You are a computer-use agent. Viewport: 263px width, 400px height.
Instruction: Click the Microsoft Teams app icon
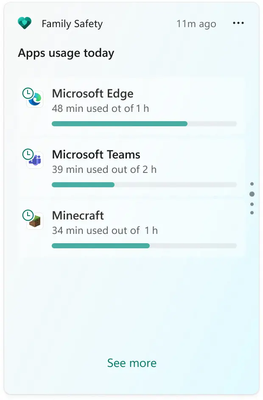tap(35, 160)
